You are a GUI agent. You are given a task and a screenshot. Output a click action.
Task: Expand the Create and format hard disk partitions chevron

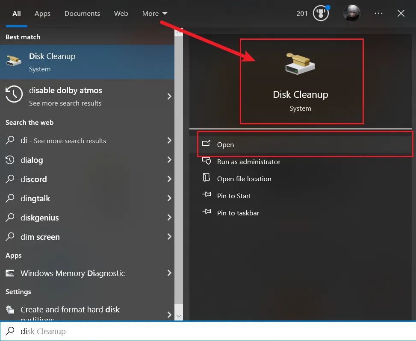169,315
